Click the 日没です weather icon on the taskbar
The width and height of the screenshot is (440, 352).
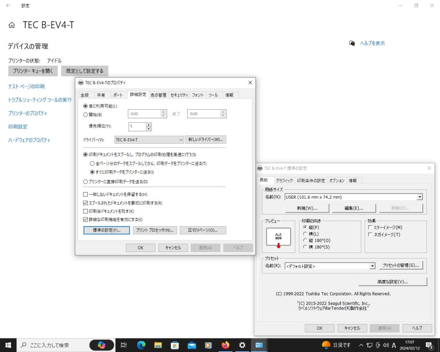tap(326, 345)
